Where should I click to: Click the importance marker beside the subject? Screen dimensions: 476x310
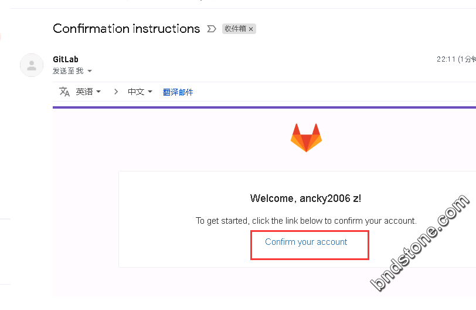212,29
